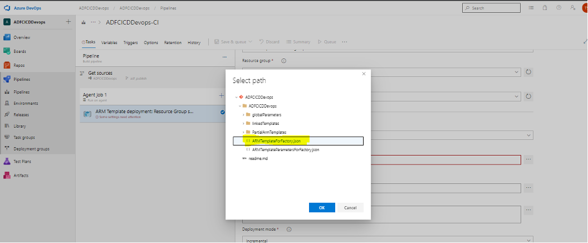This screenshot has height=243, width=588.
Task: Open the user avatar profile menu
Action: 585,8
